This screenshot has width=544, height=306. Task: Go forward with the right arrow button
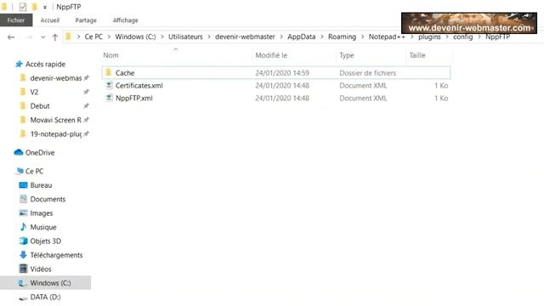[x=29, y=37]
